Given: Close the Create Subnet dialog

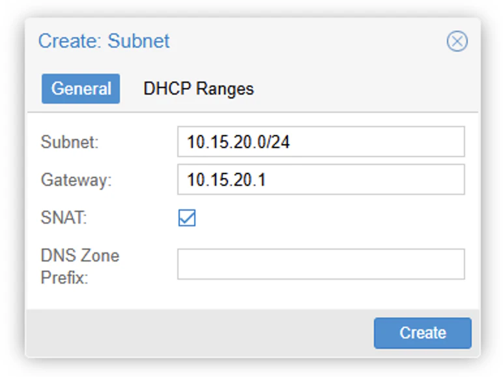Looking at the screenshot, I should coord(457,41).
